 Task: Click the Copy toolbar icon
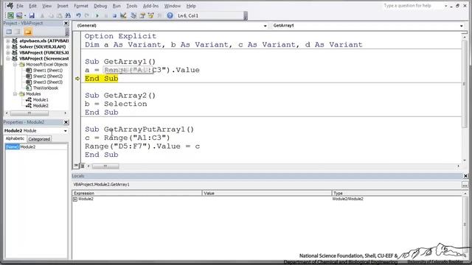51,15
